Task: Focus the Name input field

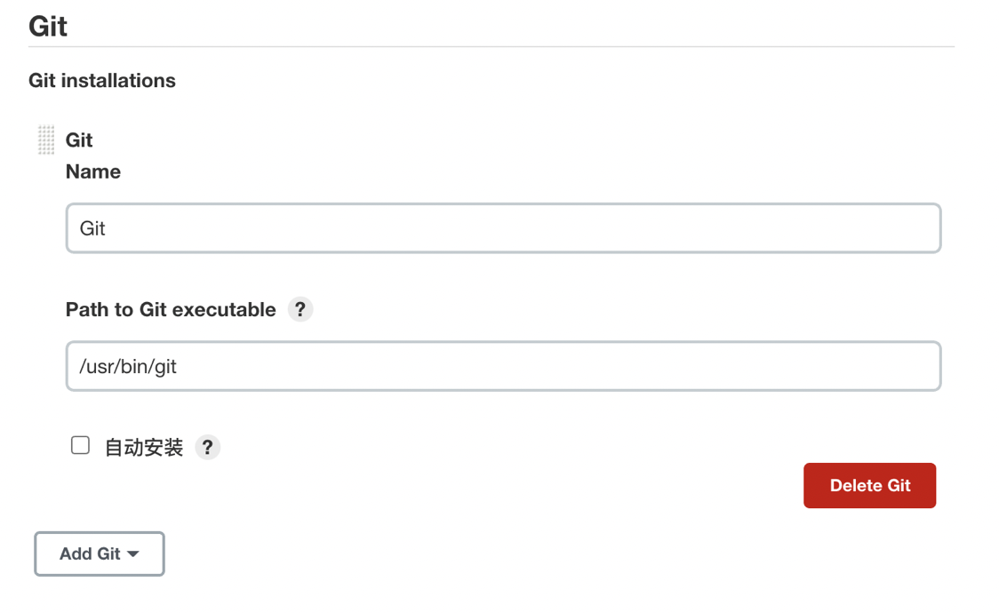Action: point(503,228)
